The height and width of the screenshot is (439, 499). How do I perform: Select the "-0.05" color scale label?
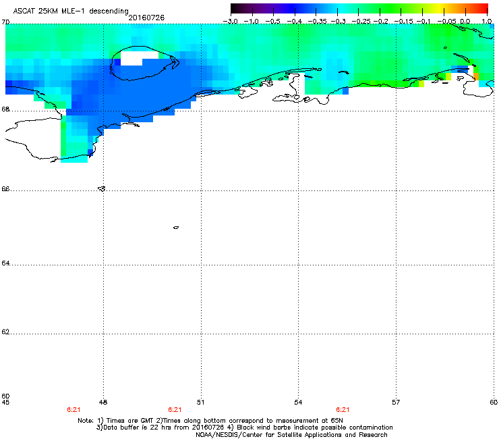446,22
